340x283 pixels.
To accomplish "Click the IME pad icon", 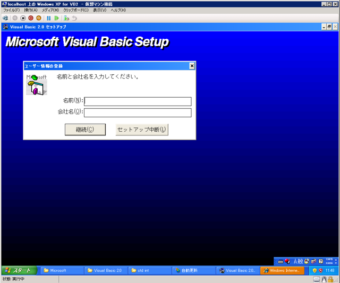I will point(307,261).
